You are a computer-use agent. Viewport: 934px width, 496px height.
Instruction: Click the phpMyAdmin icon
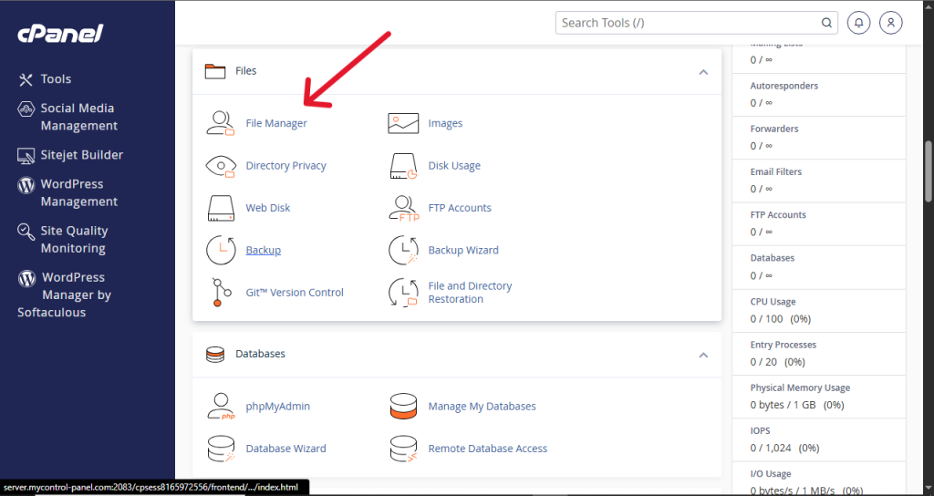click(221, 406)
